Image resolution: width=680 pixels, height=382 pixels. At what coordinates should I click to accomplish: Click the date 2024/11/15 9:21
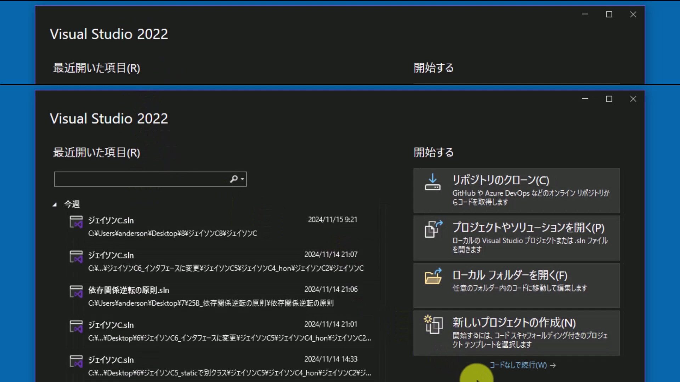pos(333,220)
